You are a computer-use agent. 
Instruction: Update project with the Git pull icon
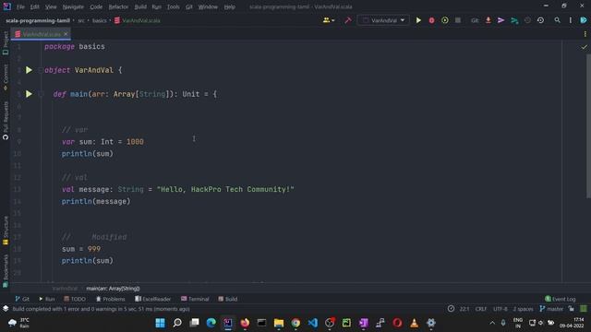click(x=488, y=20)
